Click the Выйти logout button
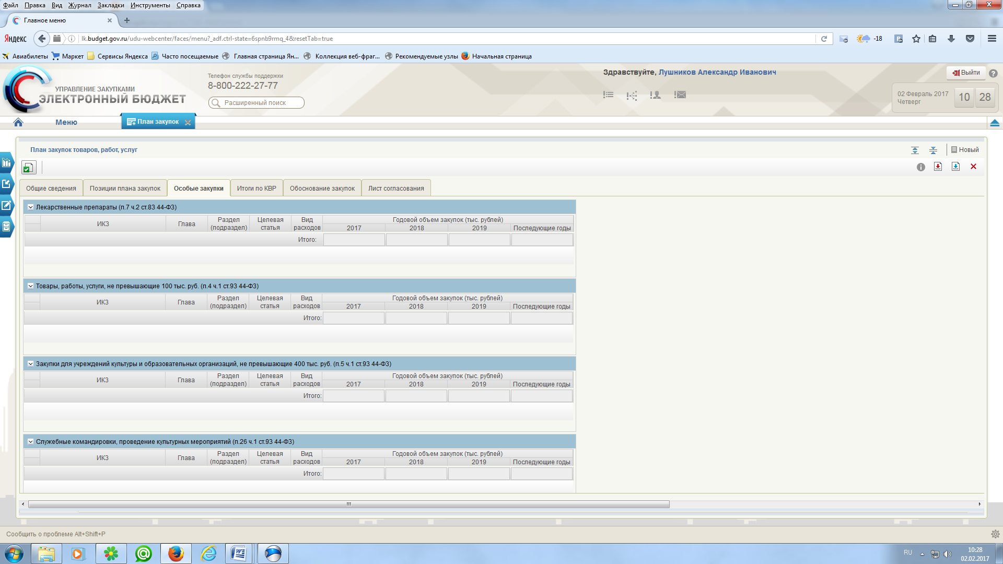The image size is (1003, 564). (966, 73)
